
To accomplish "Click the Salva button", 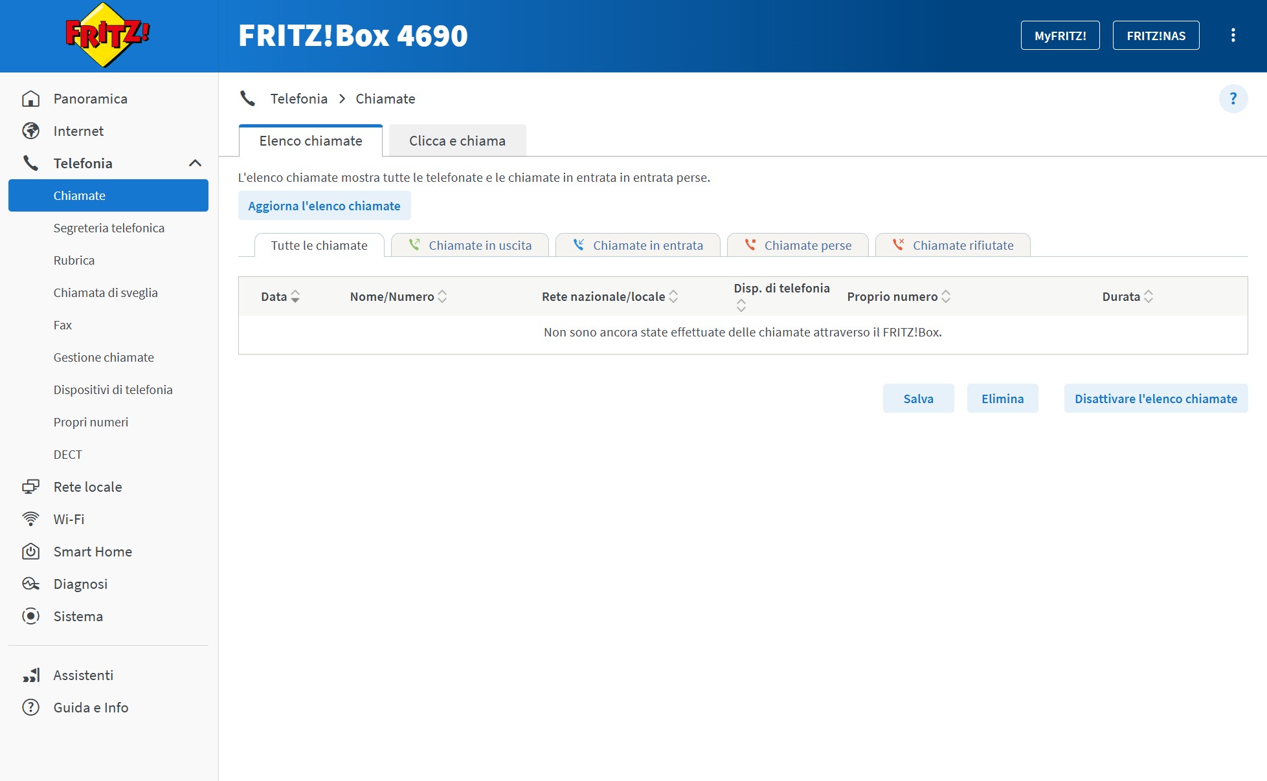I will (x=918, y=399).
